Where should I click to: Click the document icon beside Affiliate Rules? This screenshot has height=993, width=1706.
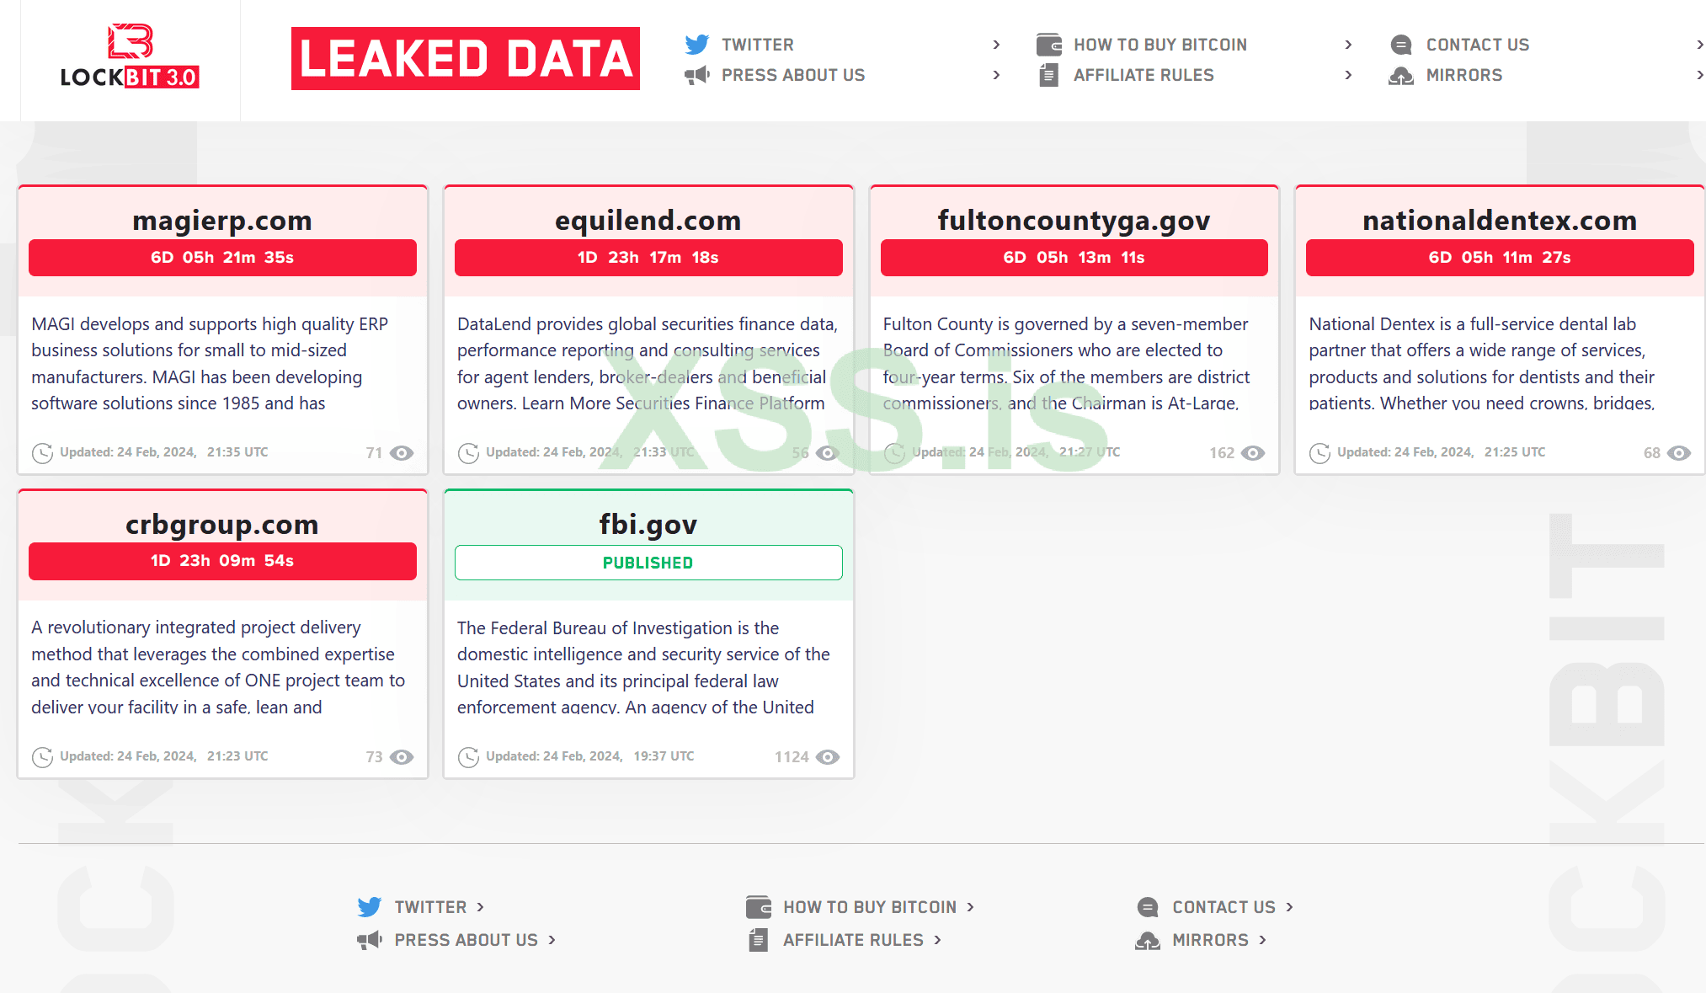tap(1048, 76)
